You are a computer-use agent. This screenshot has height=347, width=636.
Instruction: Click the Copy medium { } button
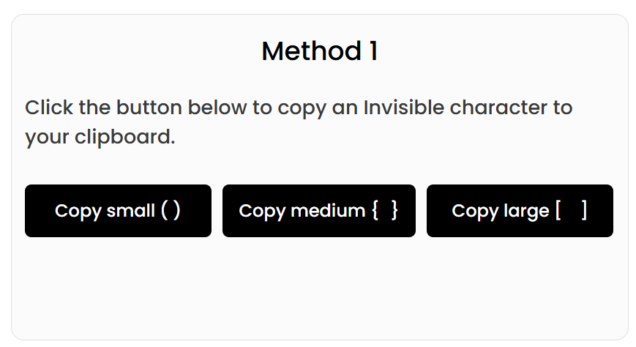pos(318,211)
